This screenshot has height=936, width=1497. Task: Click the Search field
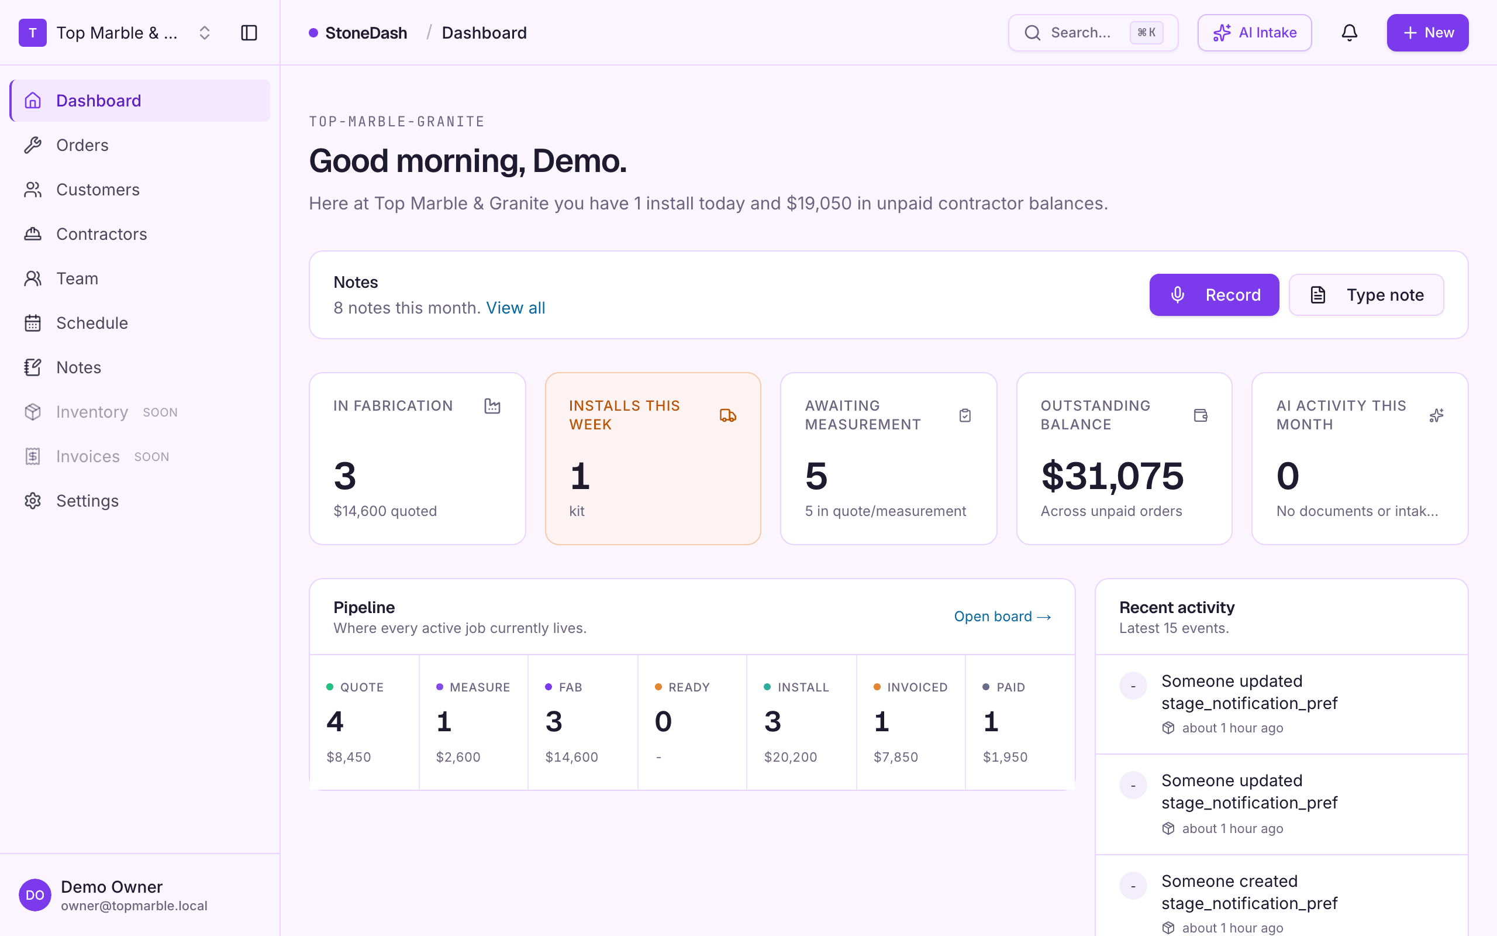(x=1093, y=33)
